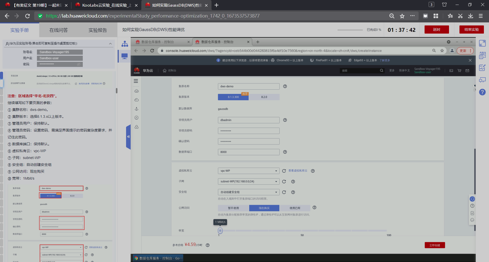Screen dimensions: 489x262
Task: Click the 控制台 home link in console header
Action: pyautogui.click(x=170, y=70)
